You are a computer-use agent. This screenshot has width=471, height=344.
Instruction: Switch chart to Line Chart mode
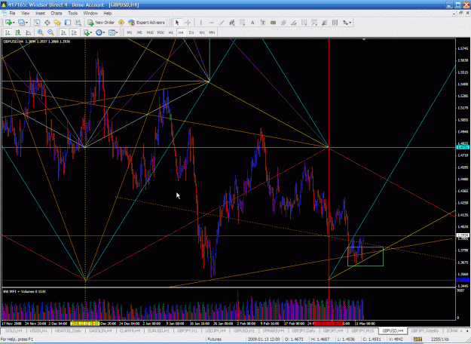[28, 32]
